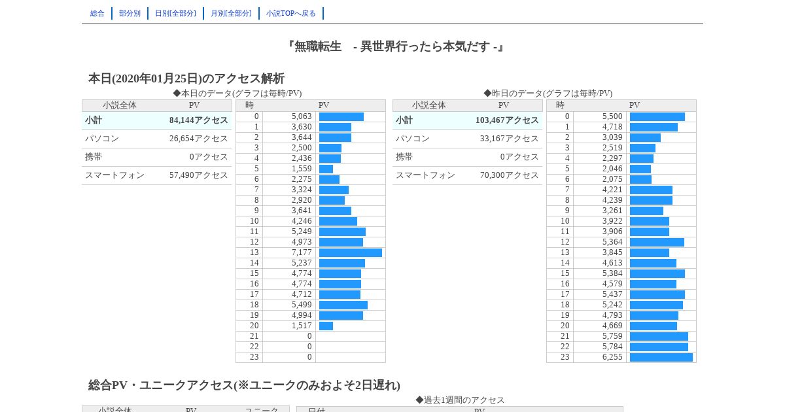Click yesterday's hour 5 value 2,046
The image size is (785, 412).
[x=612, y=169]
